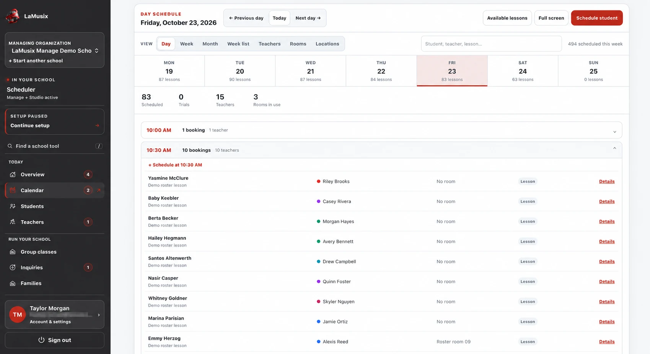Open Details for Yasmine McClure
The image size is (650, 354).
coord(606,181)
